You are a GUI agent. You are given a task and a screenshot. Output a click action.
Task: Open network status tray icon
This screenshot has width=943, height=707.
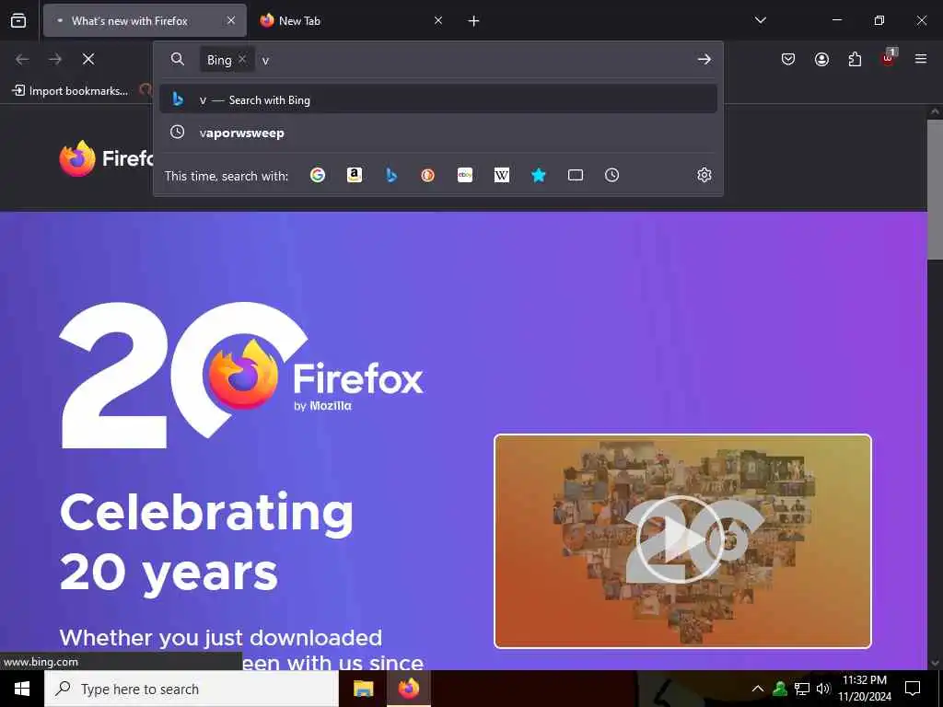802,689
